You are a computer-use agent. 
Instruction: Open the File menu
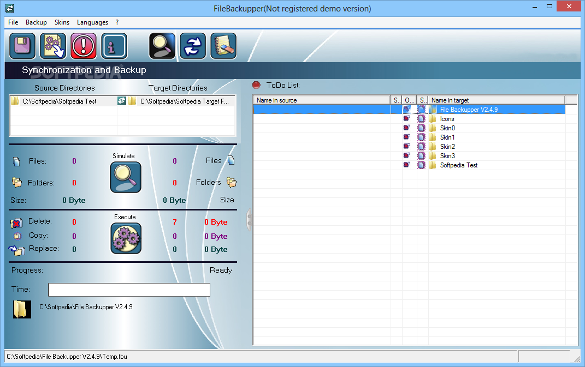(13, 22)
